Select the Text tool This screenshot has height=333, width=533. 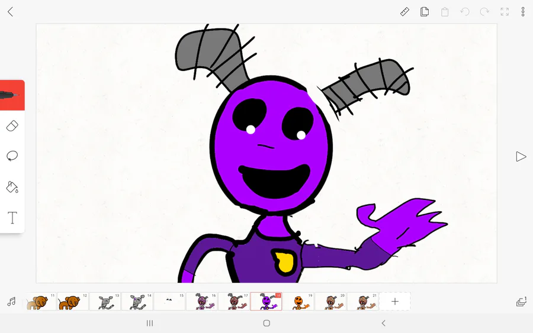[x=12, y=218]
